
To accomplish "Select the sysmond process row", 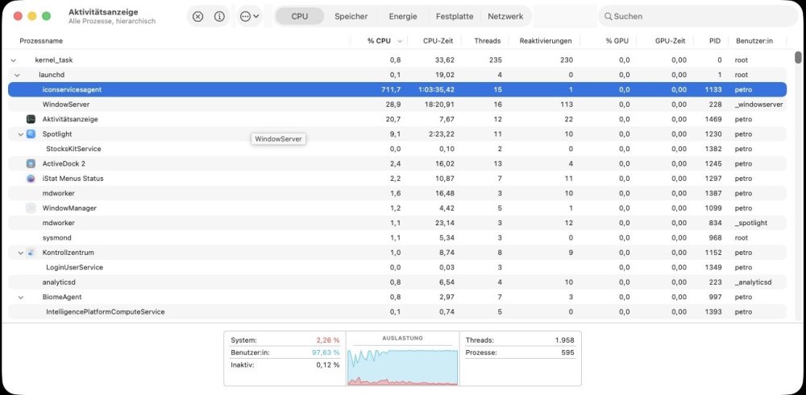I will (397, 238).
